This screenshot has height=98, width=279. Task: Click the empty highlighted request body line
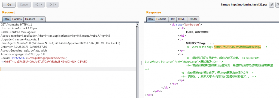pyautogui.click(x=68, y=69)
